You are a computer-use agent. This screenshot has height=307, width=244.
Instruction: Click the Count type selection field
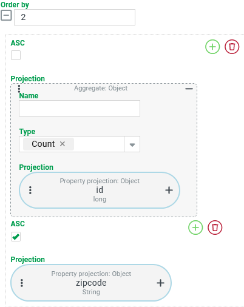[x=72, y=144]
